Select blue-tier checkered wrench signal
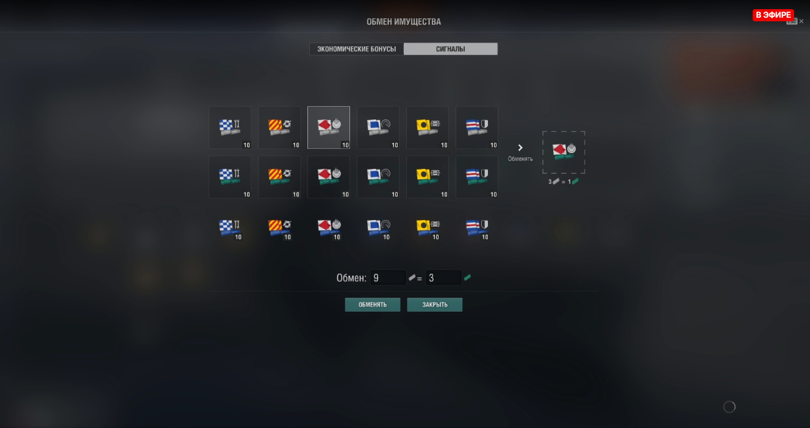 pyautogui.click(x=230, y=228)
